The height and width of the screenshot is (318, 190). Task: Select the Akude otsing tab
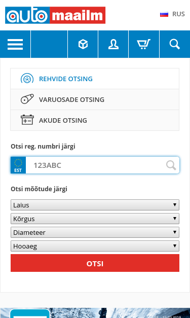[95, 120]
